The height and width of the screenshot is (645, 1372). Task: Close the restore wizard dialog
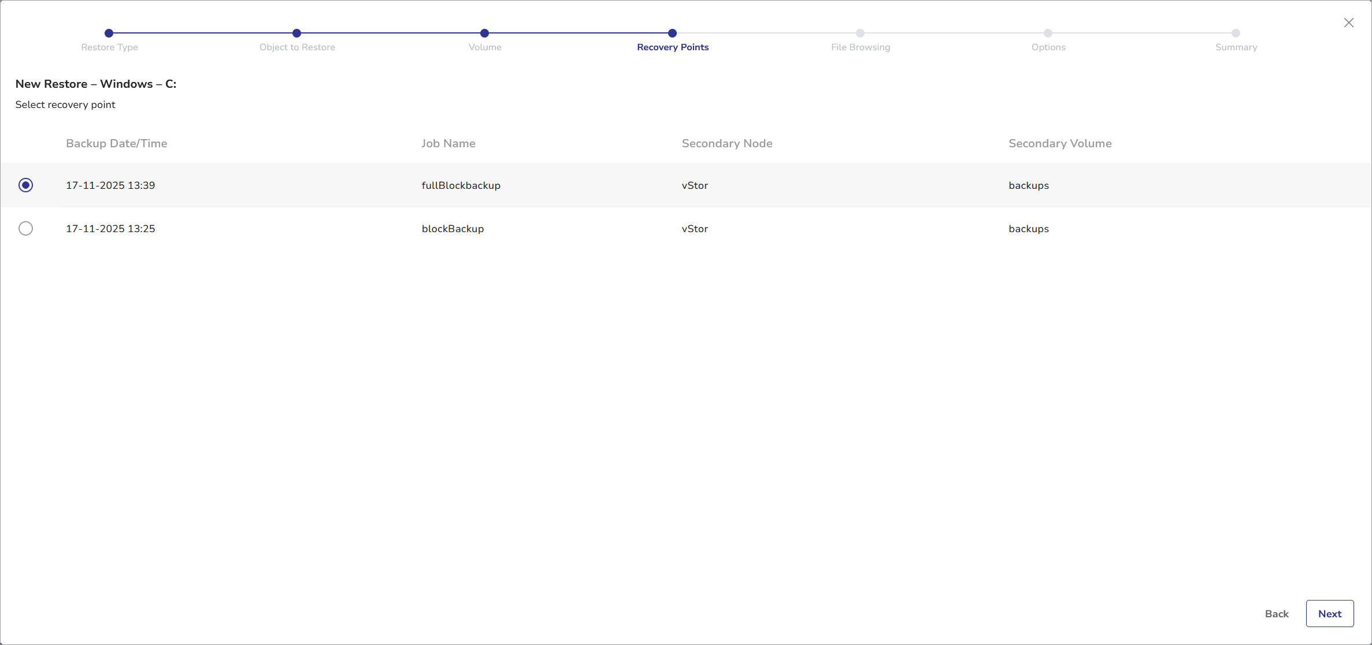tap(1348, 23)
